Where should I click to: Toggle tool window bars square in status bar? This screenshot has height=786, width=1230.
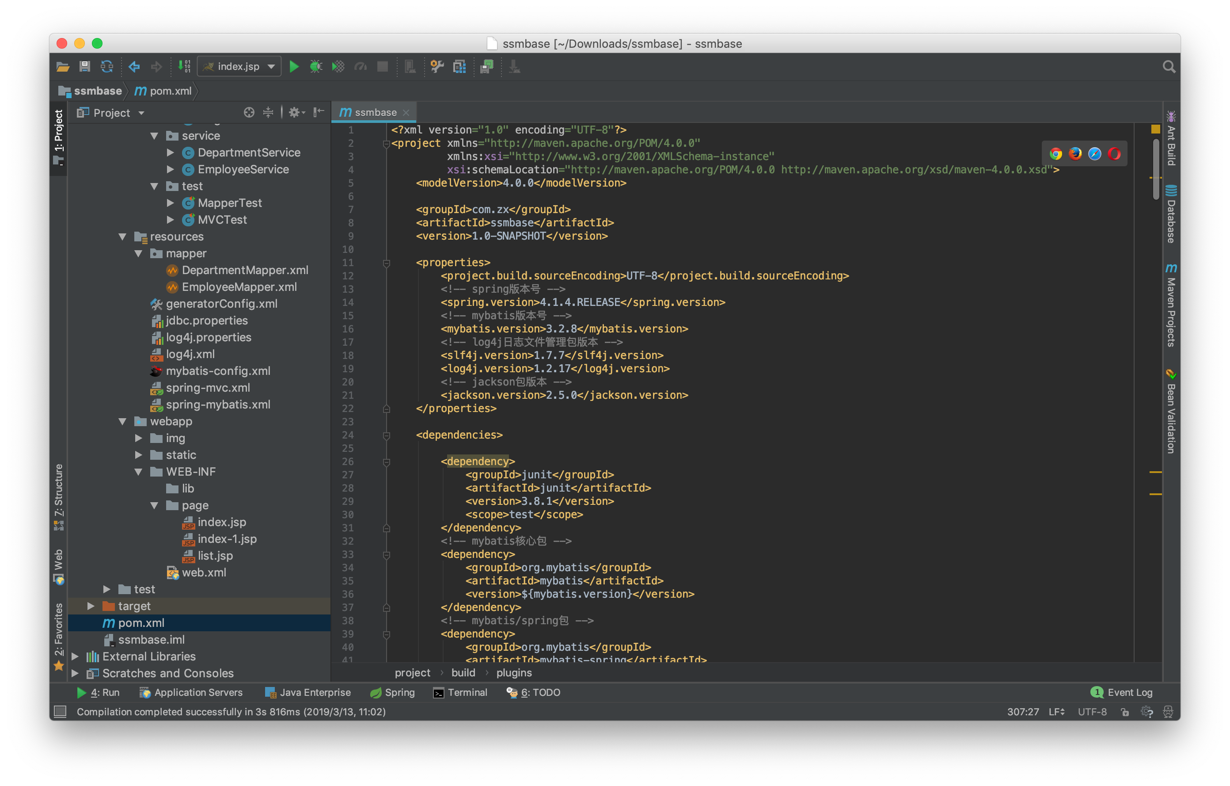click(x=60, y=711)
